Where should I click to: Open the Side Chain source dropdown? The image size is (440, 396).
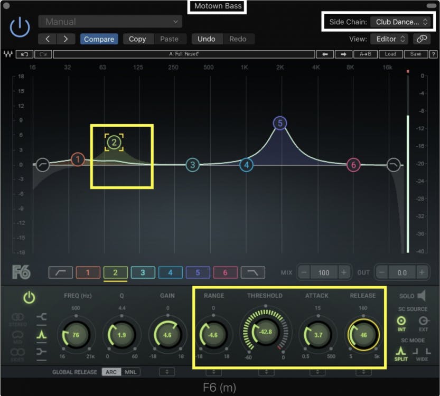tap(401, 22)
